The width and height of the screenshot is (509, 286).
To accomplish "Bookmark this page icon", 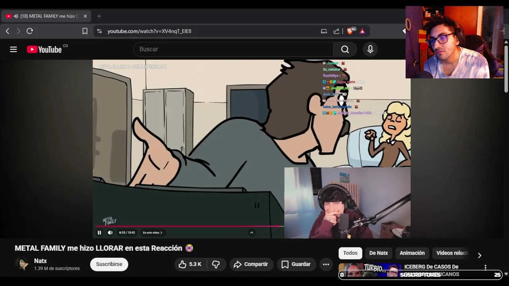I will tap(85, 31).
